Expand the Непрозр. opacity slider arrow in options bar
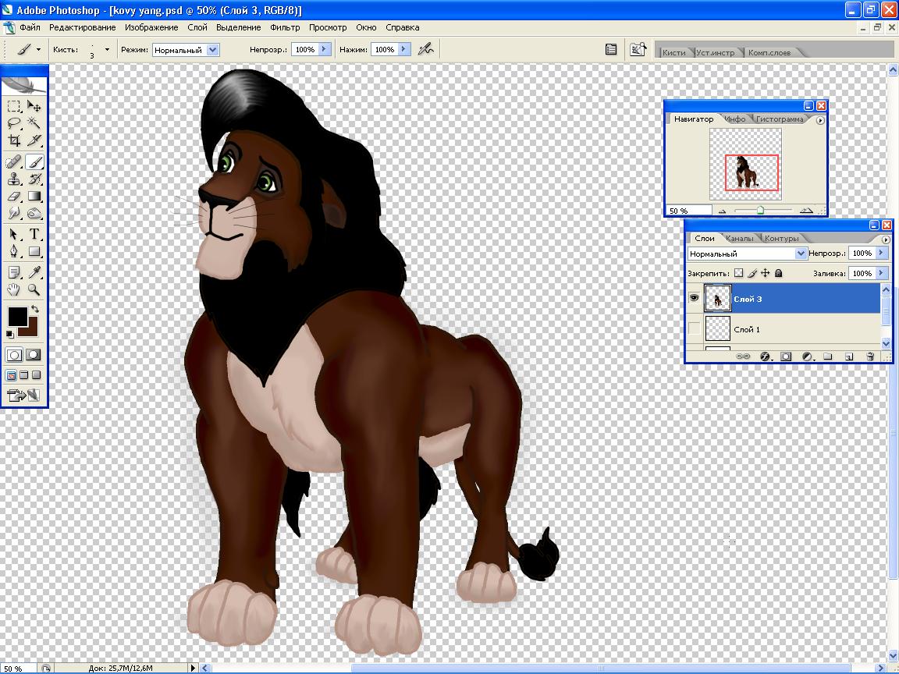 tap(325, 49)
